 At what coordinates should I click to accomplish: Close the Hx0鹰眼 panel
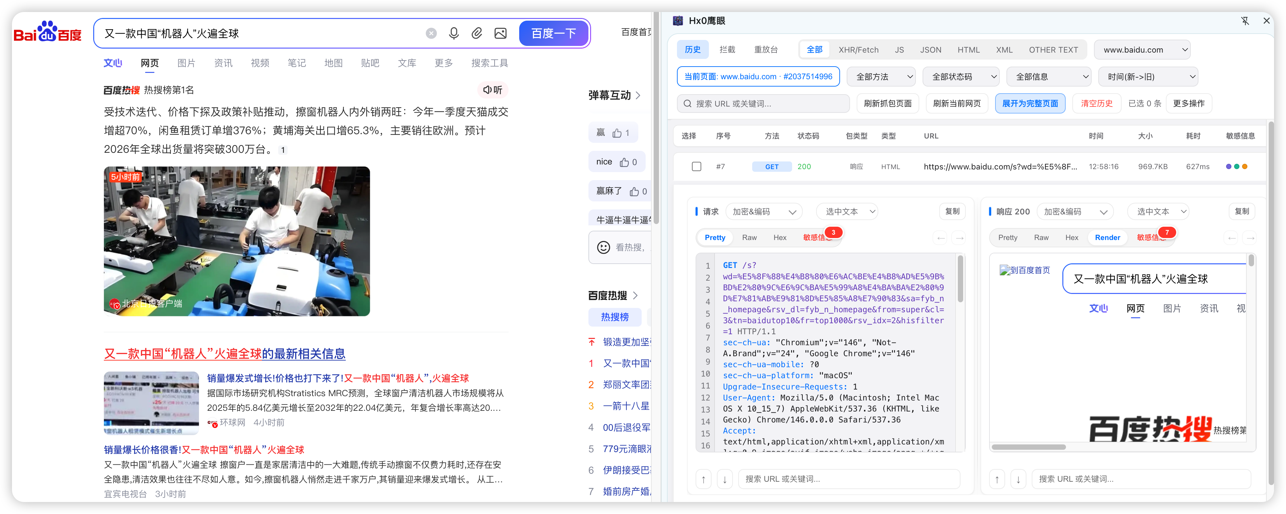(x=1266, y=21)
